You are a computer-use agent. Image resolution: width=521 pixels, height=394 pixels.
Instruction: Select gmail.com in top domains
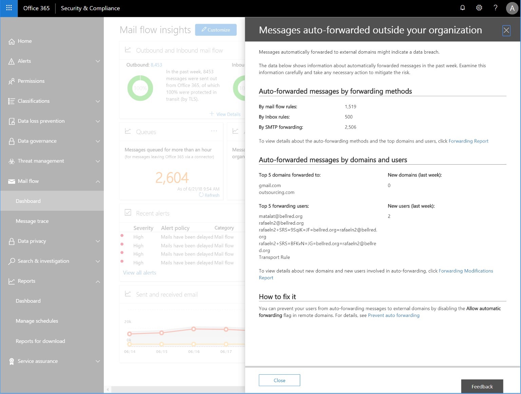270,186
